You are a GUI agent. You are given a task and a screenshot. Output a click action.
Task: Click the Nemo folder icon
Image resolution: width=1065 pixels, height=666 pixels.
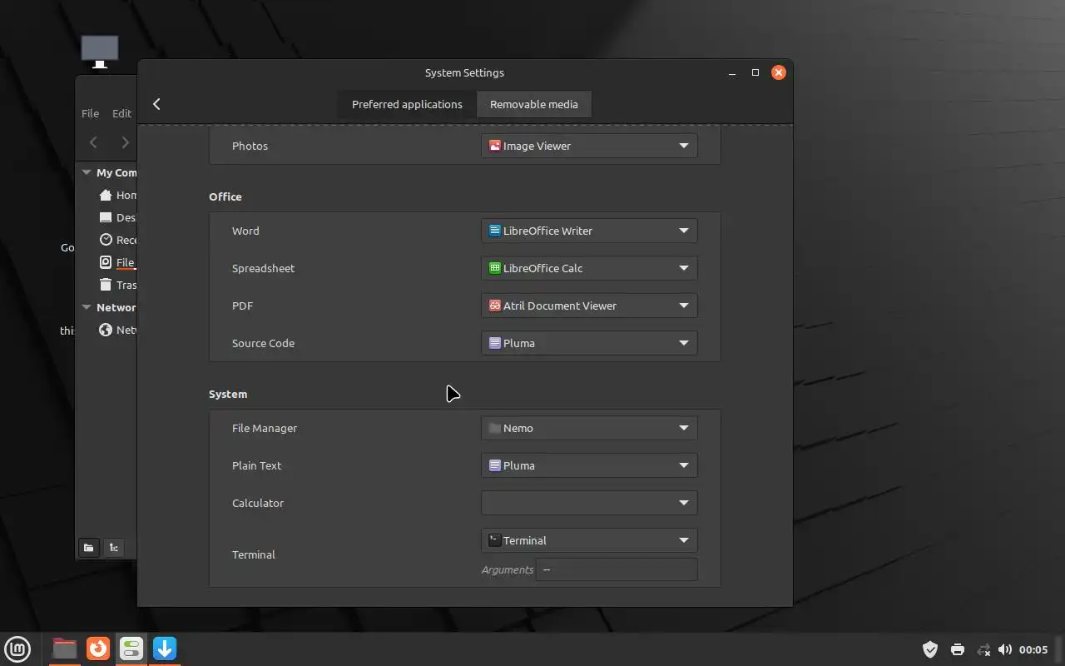tap(494, 428)
